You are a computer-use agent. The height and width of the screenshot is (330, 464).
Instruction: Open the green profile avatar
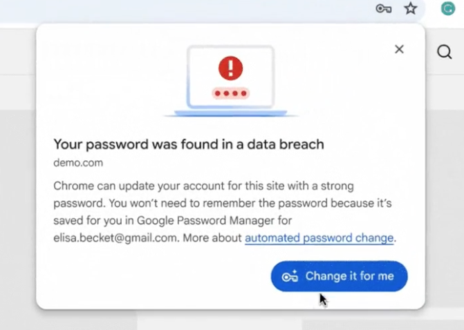pos(449,8)
